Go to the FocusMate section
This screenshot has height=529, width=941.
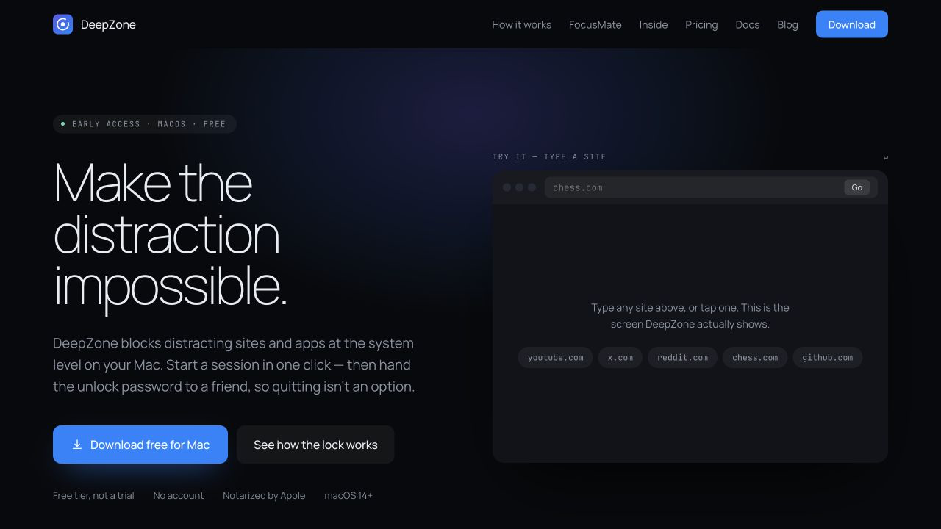pos(595,24)
